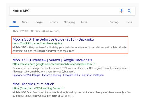154x107 pixels.
Task: Click the snippet starting 'Responsive web design: Serves'
Action: [x=71, y=70]
